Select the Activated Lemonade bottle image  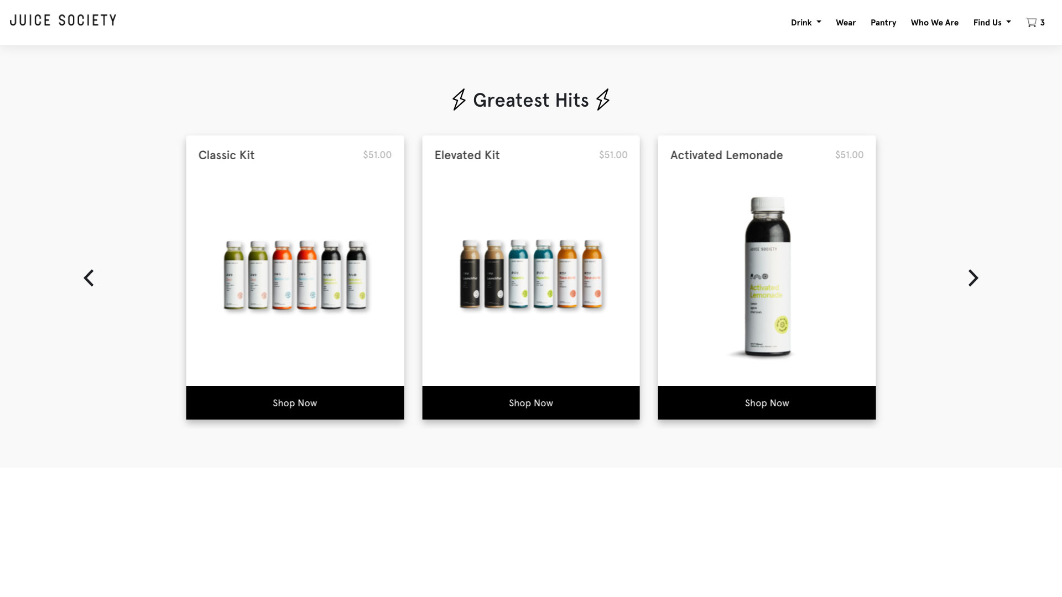click(x=767, y=277)
